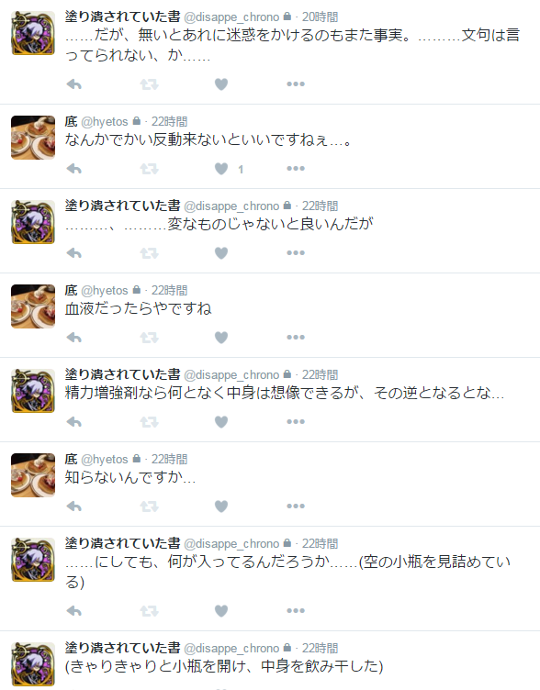The width and height of the screenshot is (540, 690).
Task: Like the 精力増強剤なら tweet
Action: coord(221,422)
